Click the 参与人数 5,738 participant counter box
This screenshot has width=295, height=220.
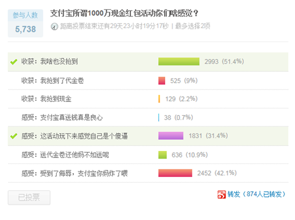(x=25, y=23)
